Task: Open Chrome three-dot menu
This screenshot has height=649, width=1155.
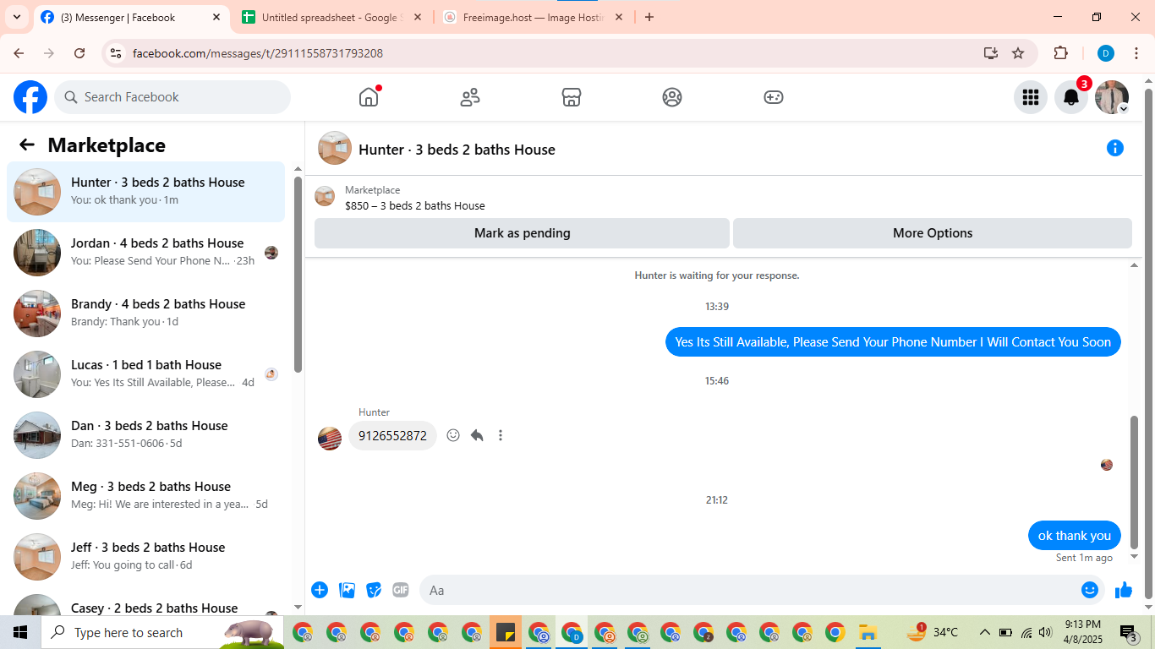Action: (1136, 53)
